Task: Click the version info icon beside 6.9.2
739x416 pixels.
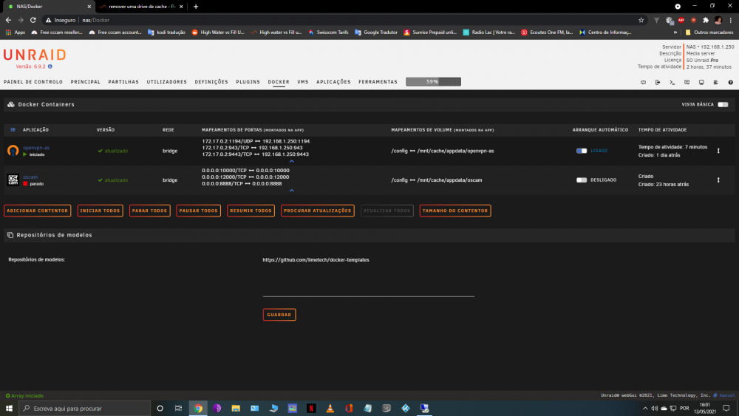Action: coord(50,67)
